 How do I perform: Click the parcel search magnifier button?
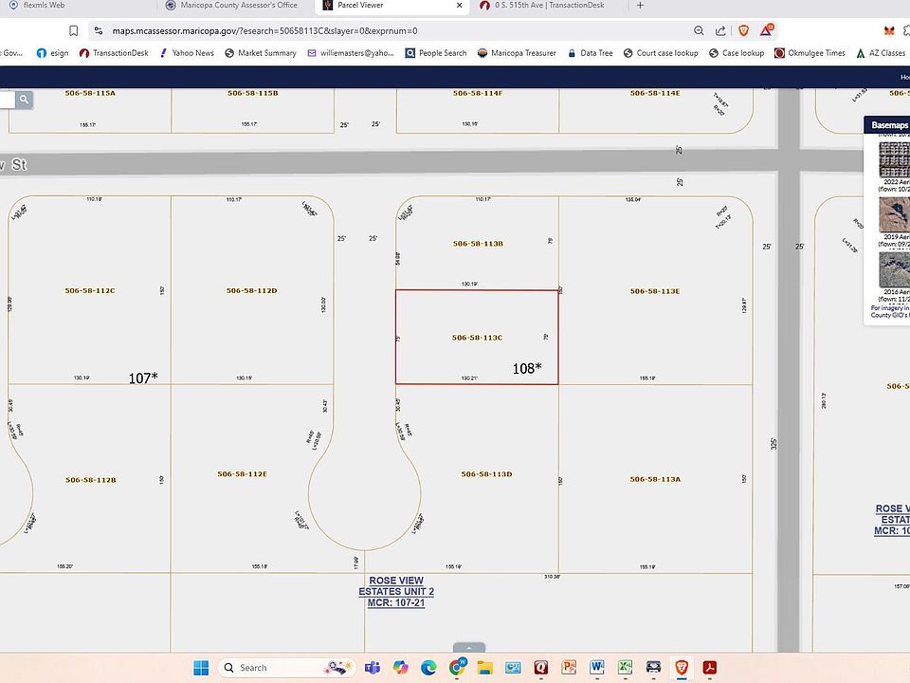pyautogui.click(x=23, y=99)
